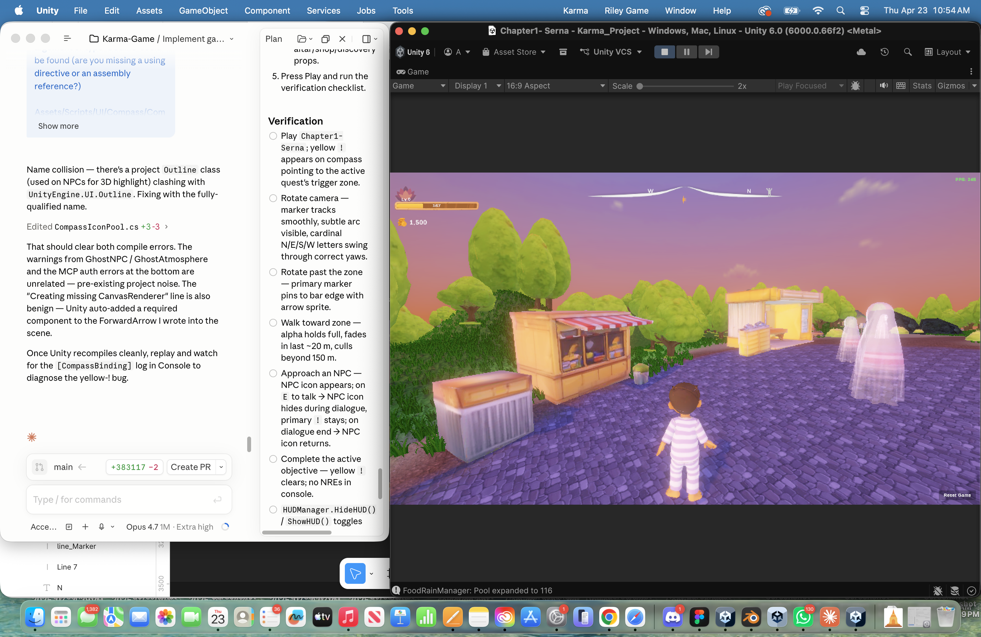Check the Play Chapter1-Serna verification item

point(273,136)
